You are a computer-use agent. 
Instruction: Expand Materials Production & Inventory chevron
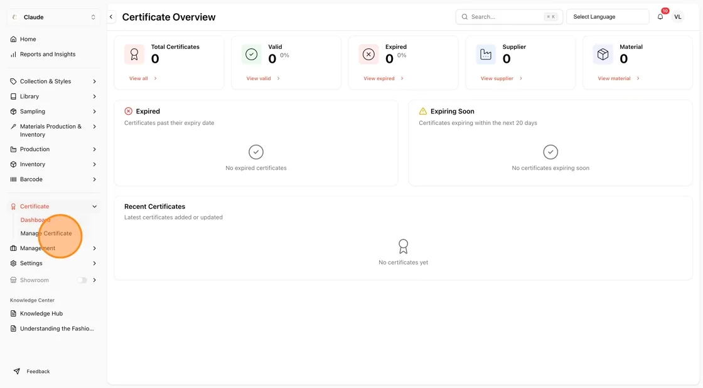coord(95,127)
